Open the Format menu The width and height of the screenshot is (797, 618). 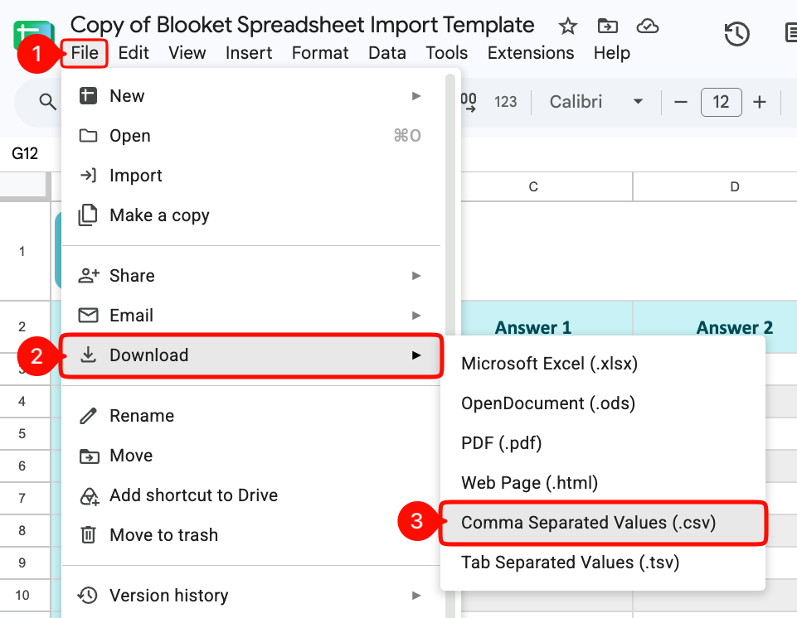point(320,53)
